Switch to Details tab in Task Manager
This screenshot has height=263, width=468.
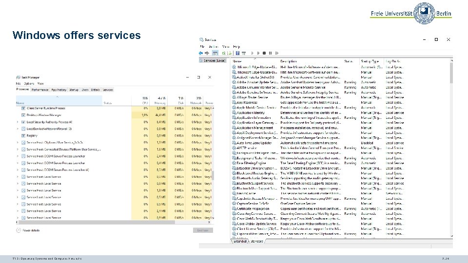tap(95, 90)
